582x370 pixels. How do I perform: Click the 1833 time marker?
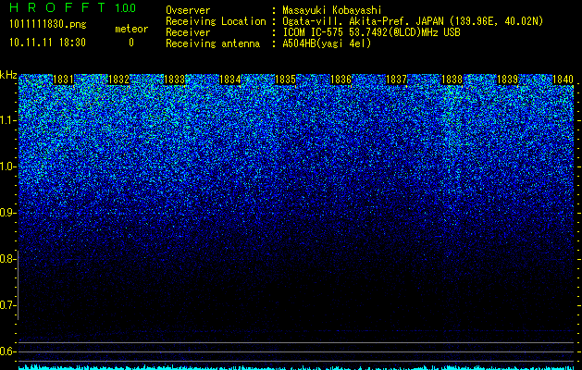pos(175,80)
